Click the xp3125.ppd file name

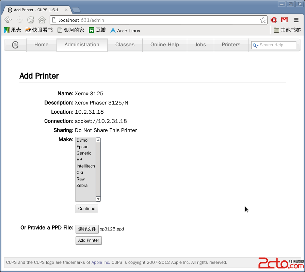pos(112,229)
